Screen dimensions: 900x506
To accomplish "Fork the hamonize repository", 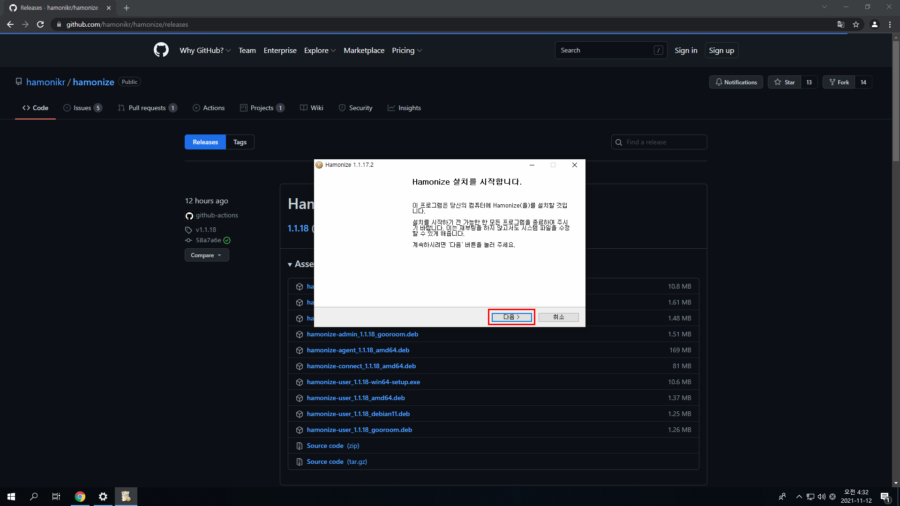I will pyautogui.click(x=839, y=82).
